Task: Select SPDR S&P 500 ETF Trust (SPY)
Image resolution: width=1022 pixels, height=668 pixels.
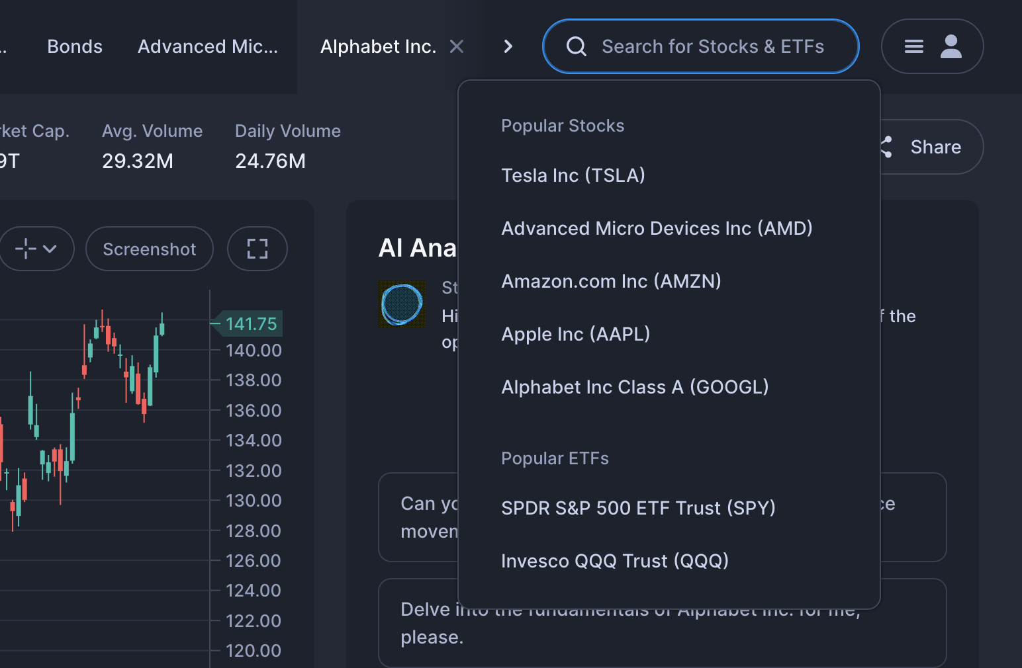Action: pyautogui.click(x=638, y=508)
